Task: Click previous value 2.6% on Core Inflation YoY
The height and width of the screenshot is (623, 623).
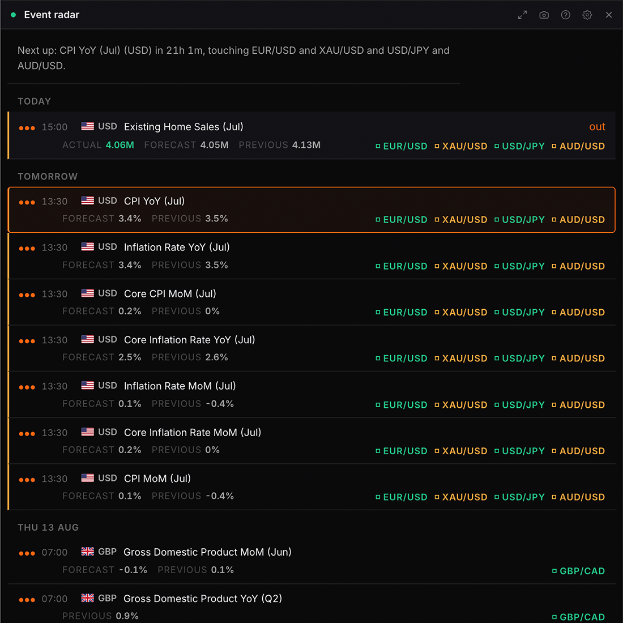Action: point(216,357)
